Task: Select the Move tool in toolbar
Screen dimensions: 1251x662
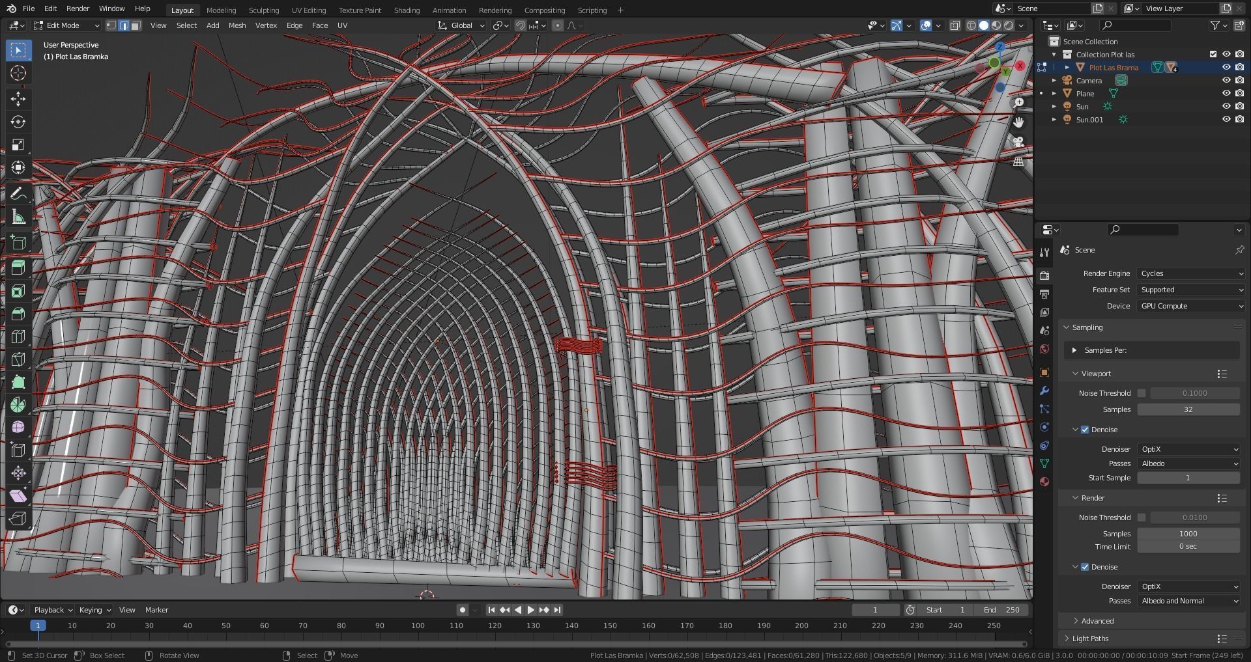Action: [18, 99]
